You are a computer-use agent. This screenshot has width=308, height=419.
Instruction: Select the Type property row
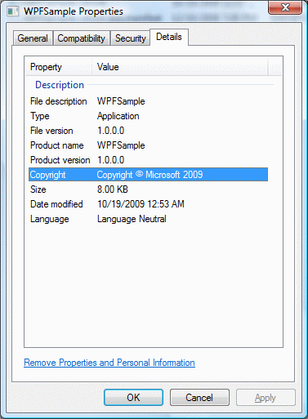click(x=40, y=116)
